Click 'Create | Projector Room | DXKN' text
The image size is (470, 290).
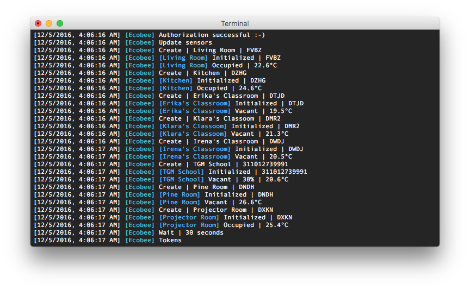coord(216,210)
